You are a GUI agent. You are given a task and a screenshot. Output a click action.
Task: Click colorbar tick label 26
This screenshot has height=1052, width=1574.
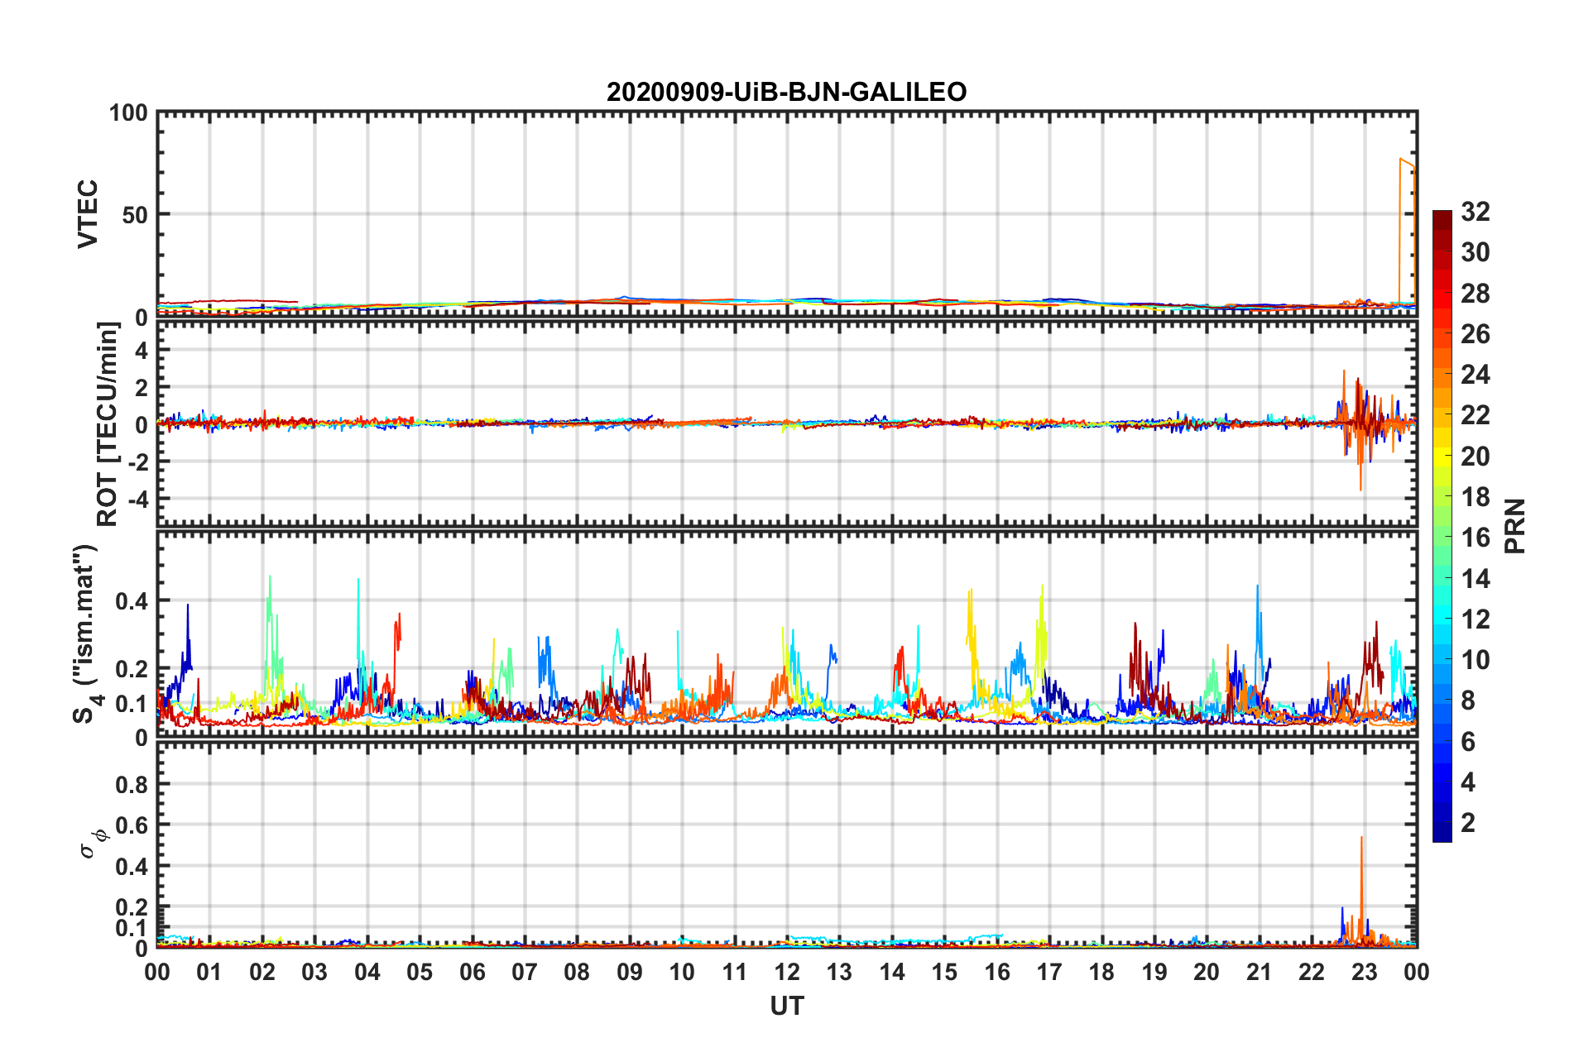point(1475,334)
